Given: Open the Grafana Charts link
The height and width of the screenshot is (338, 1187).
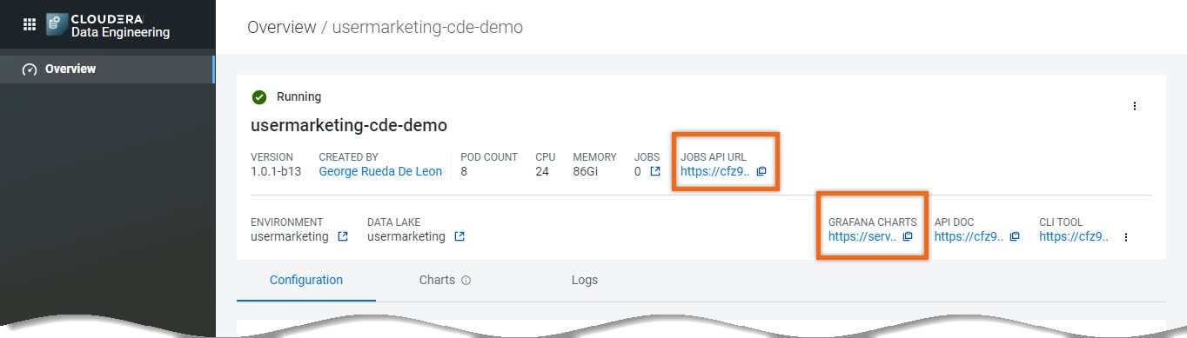Looking at the screenshot, I should 862,236.
